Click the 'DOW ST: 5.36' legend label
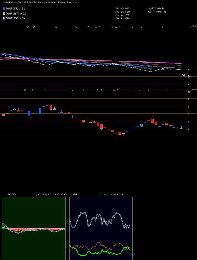Viewport: 197px width, 260px height. tap(15, 9)
